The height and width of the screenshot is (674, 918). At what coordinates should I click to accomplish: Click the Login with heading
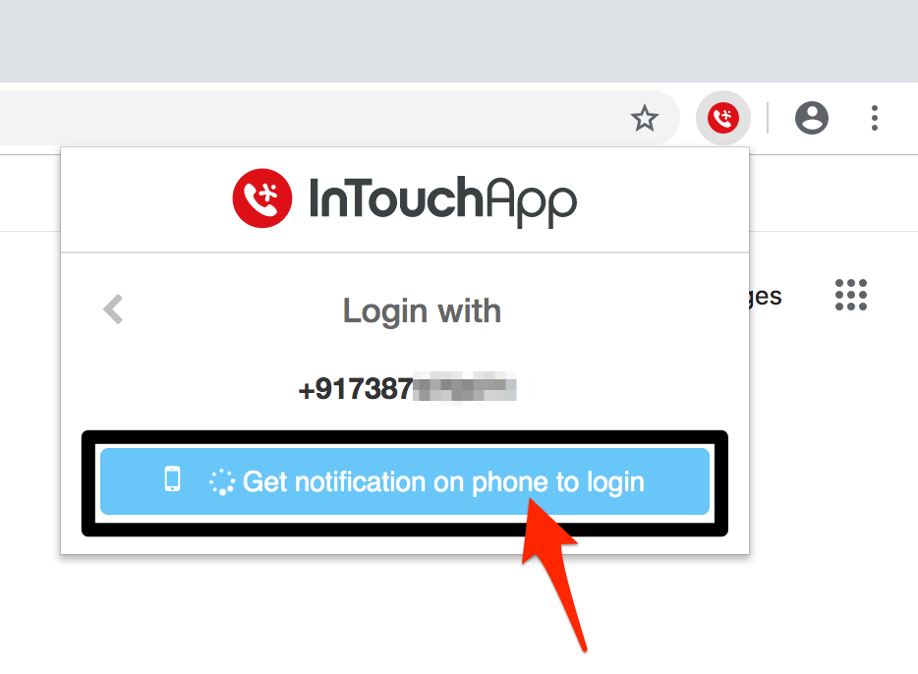point(422,310)
